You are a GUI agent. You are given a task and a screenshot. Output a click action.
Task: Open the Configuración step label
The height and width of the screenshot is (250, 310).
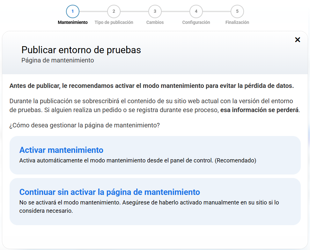(x=196, y=22)
